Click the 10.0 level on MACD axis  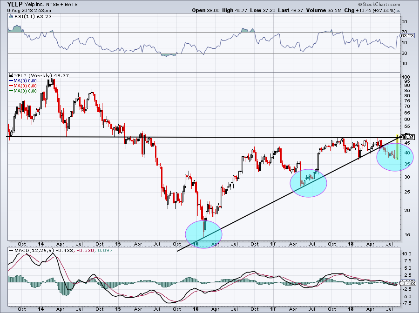[x=406, y=254]
